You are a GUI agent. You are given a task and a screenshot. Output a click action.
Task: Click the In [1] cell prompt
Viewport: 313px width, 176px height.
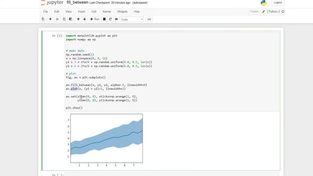pyautogui.click(x=58, y=36)
